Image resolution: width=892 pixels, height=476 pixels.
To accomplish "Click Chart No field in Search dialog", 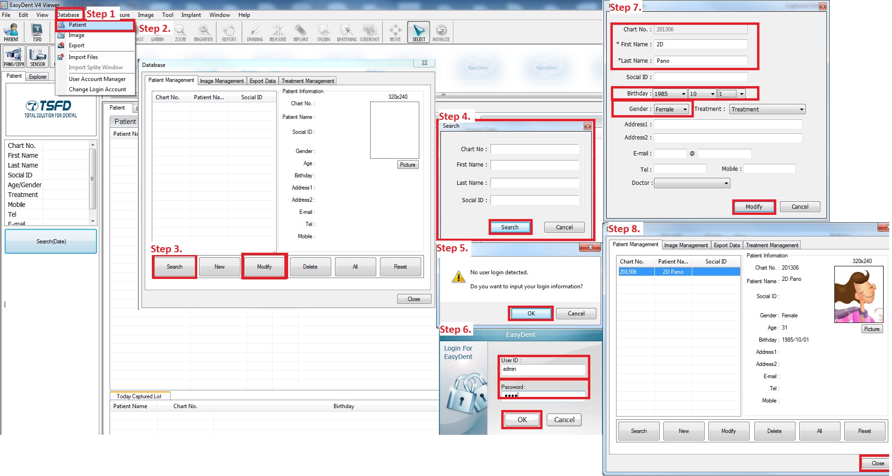I will (x=535, y=149).
